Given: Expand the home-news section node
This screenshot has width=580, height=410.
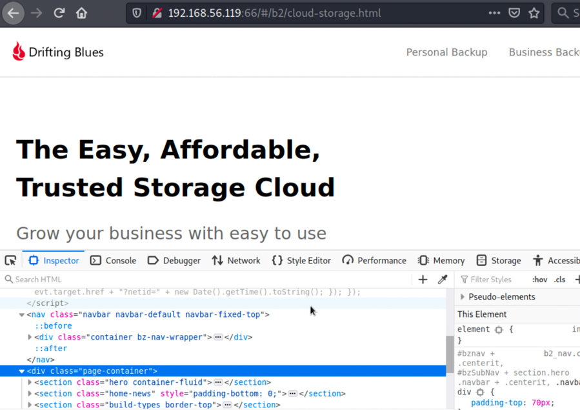Looking at the screenshot, I should tap(30, 394).
